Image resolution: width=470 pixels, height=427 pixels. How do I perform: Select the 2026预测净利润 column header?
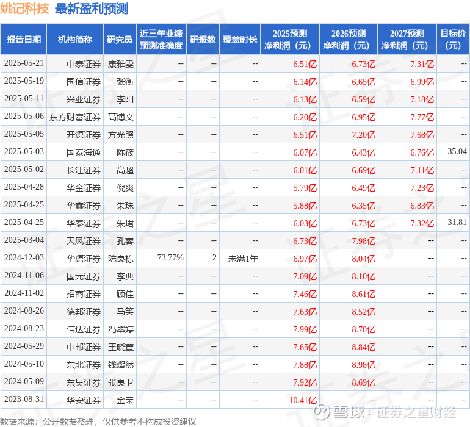click(x=349, y=39)
